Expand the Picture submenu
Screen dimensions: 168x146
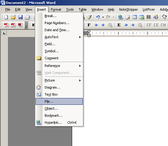[x=59, y=81]
